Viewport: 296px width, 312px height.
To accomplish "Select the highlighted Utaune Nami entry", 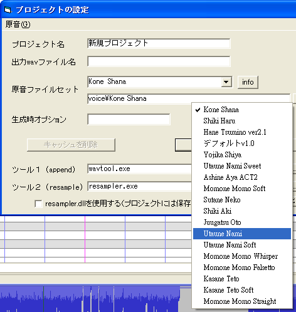I will pyautogui.click(x=242, y=234).
